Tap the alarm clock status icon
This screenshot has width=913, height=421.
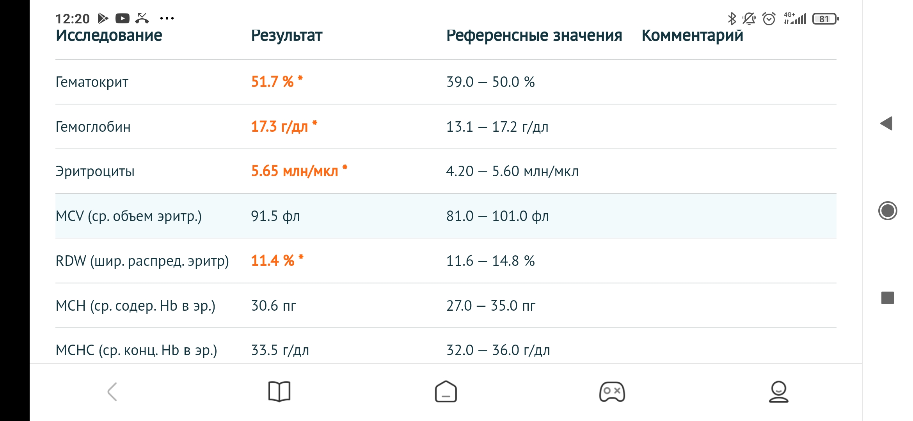[x=769, y=19]
